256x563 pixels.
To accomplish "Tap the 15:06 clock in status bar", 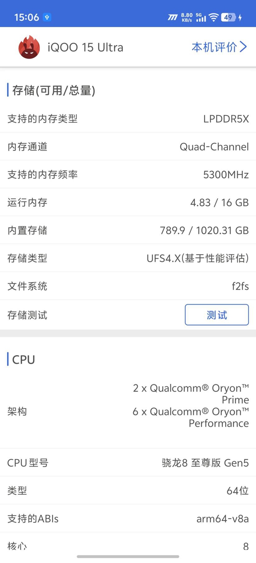I will click(x=27, y=17).
